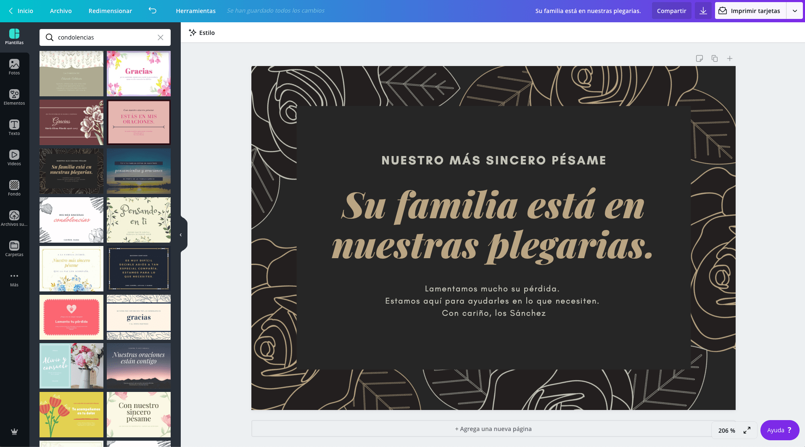Add a page with plus icon

point(730,58)
